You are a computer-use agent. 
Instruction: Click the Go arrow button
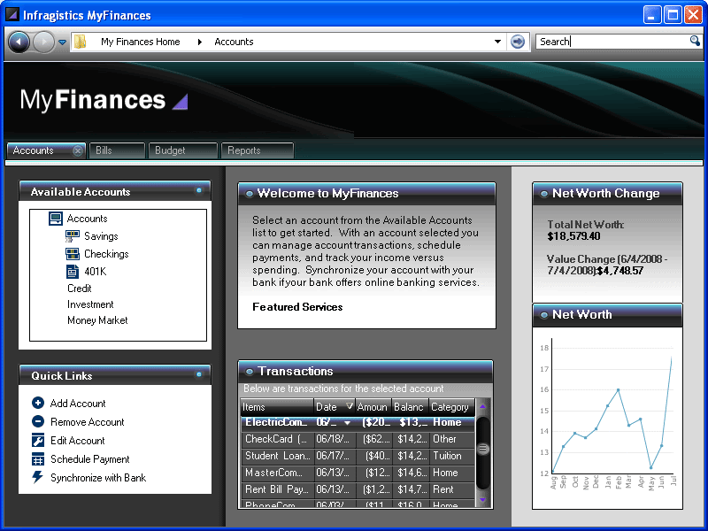[x=518, y=42]
